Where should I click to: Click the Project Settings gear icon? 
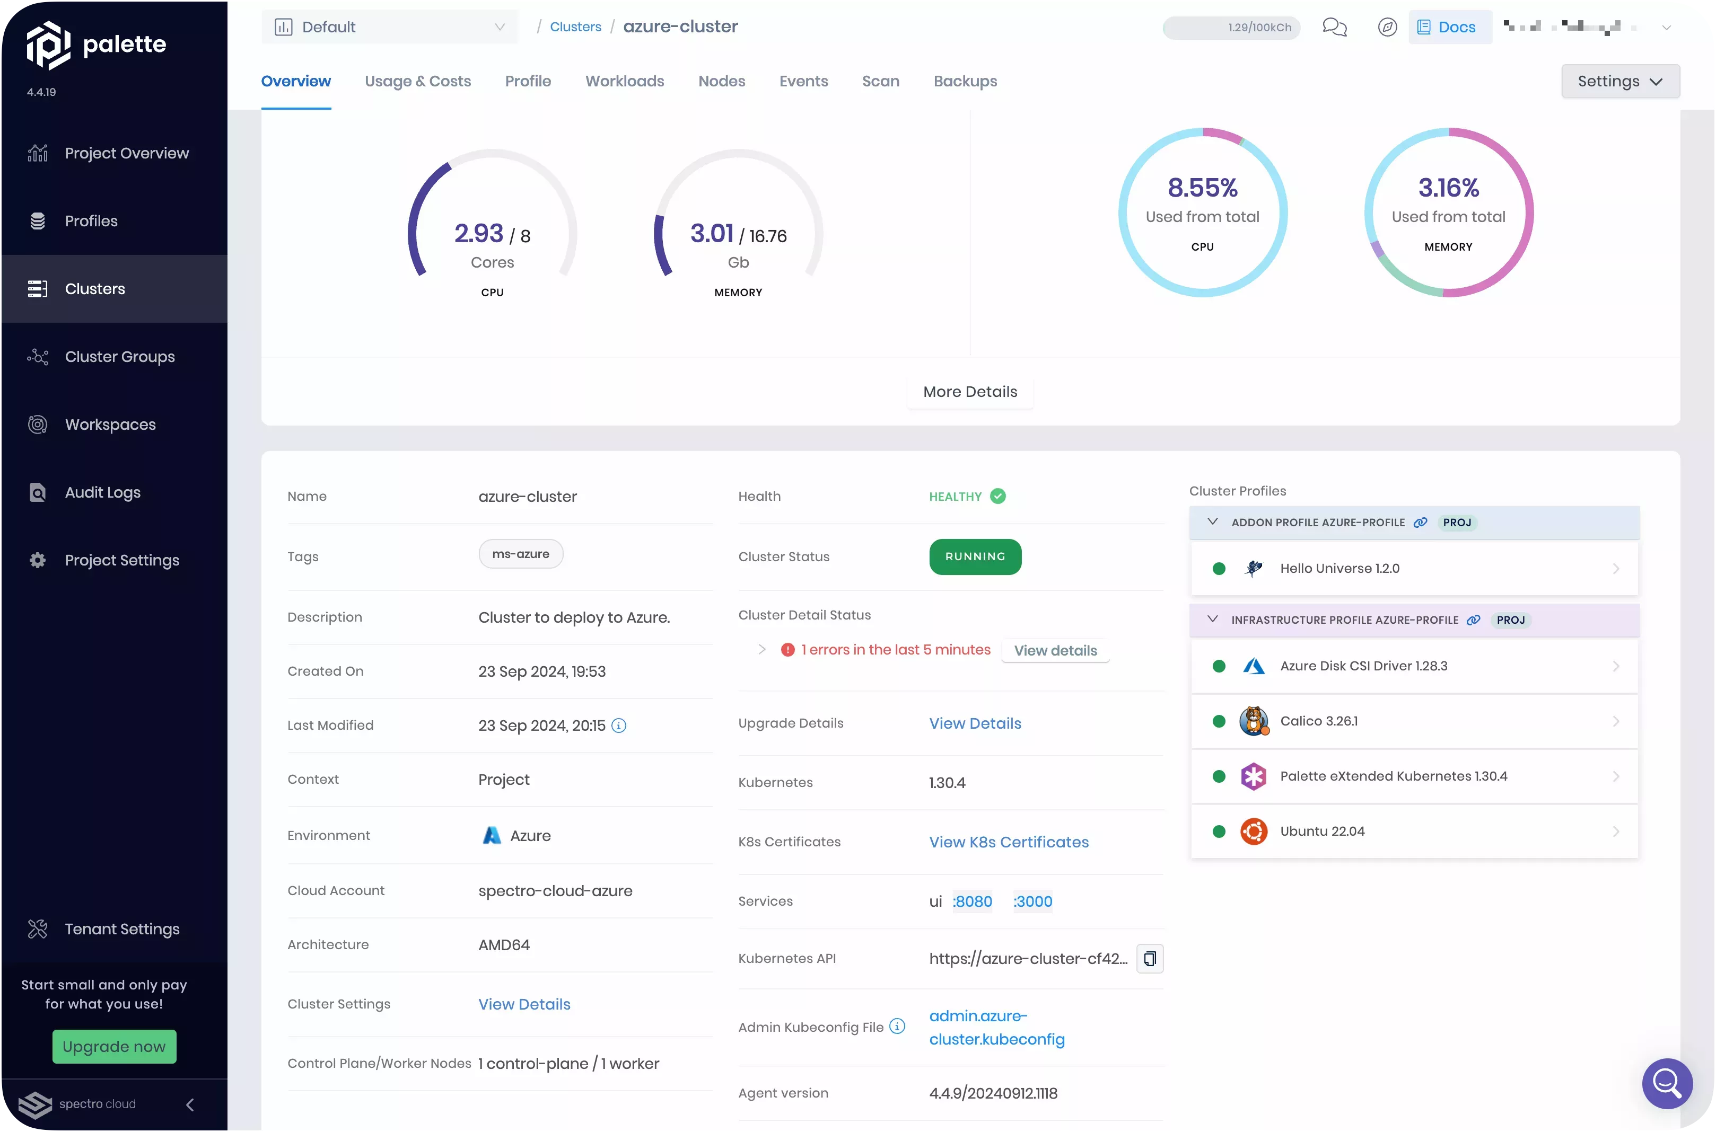(38, 560)
